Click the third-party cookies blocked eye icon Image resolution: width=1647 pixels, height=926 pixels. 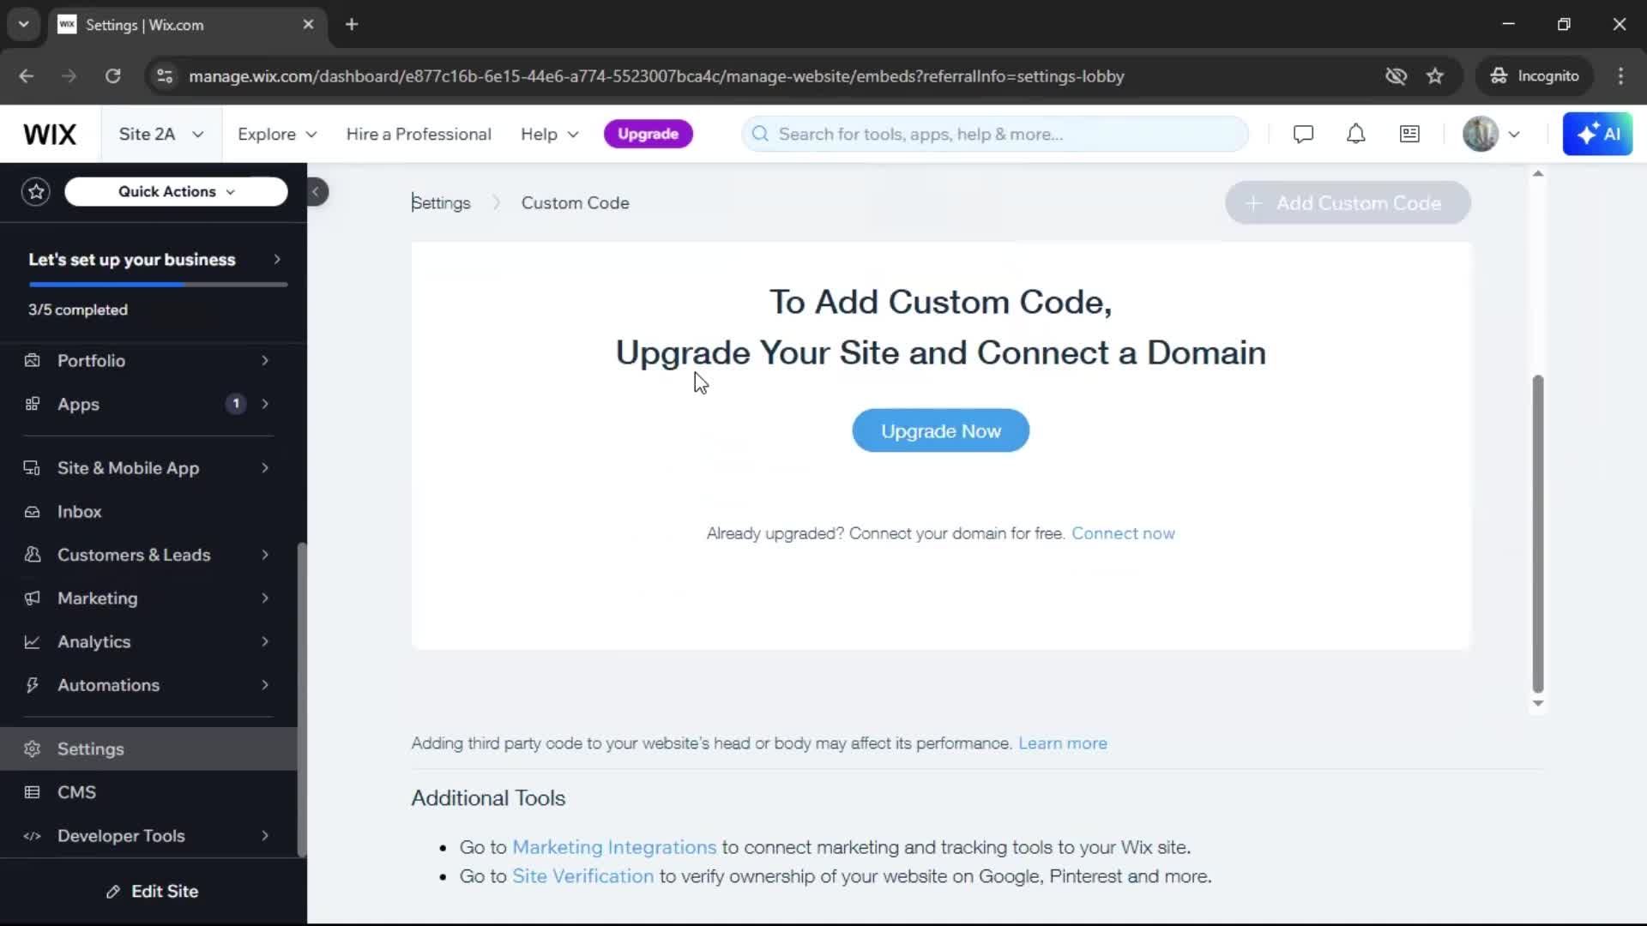[1396, 76]
